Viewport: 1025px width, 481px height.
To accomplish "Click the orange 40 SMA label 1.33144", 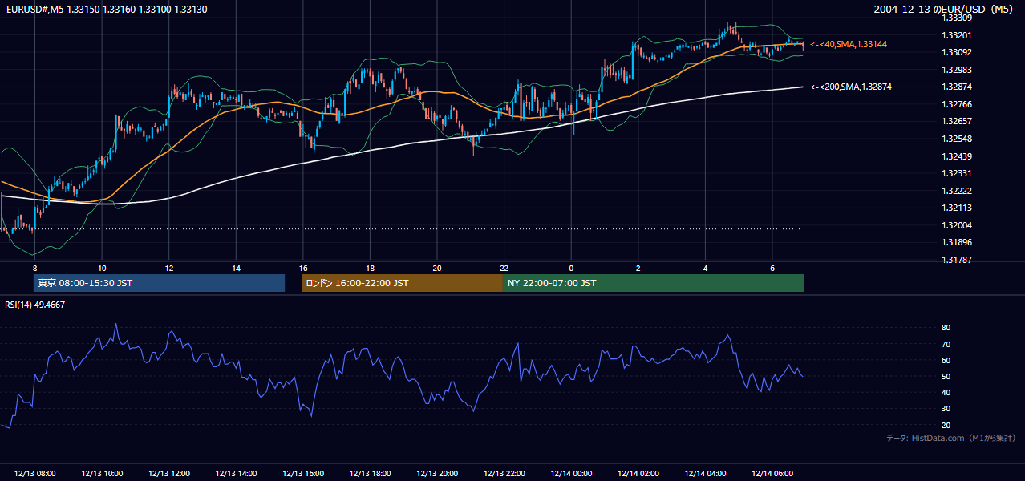I will tap(849, 44).
